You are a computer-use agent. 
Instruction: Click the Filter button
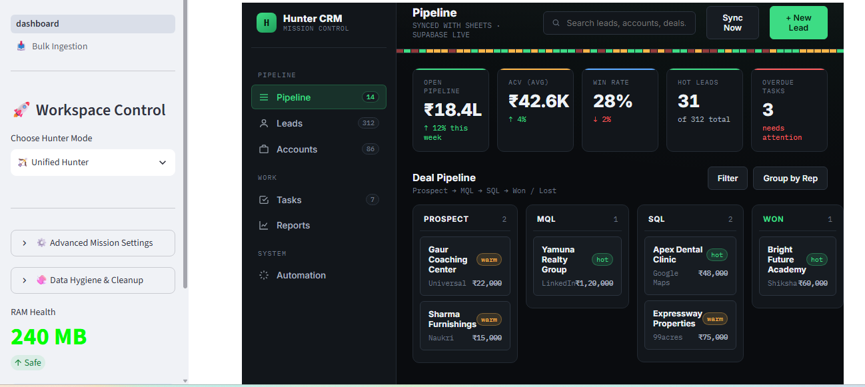(728, 178)
